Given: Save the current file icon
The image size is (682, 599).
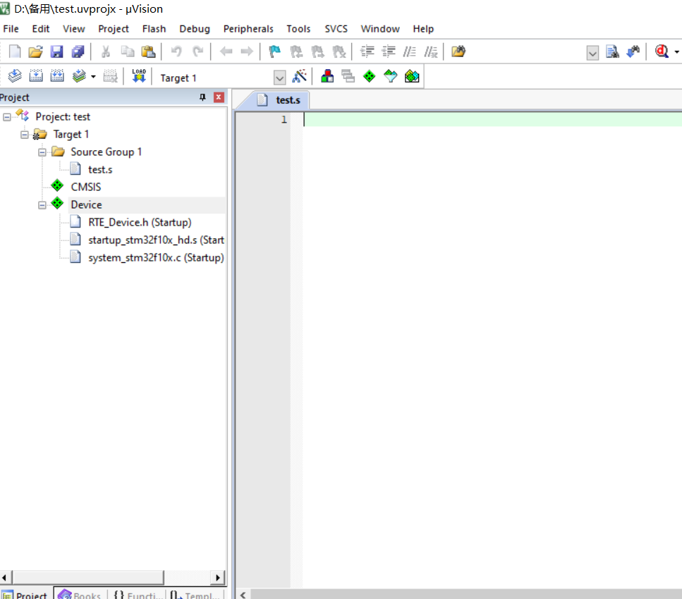Looking at the screenshot, I should pyautogui.click(x=57, y=51).
